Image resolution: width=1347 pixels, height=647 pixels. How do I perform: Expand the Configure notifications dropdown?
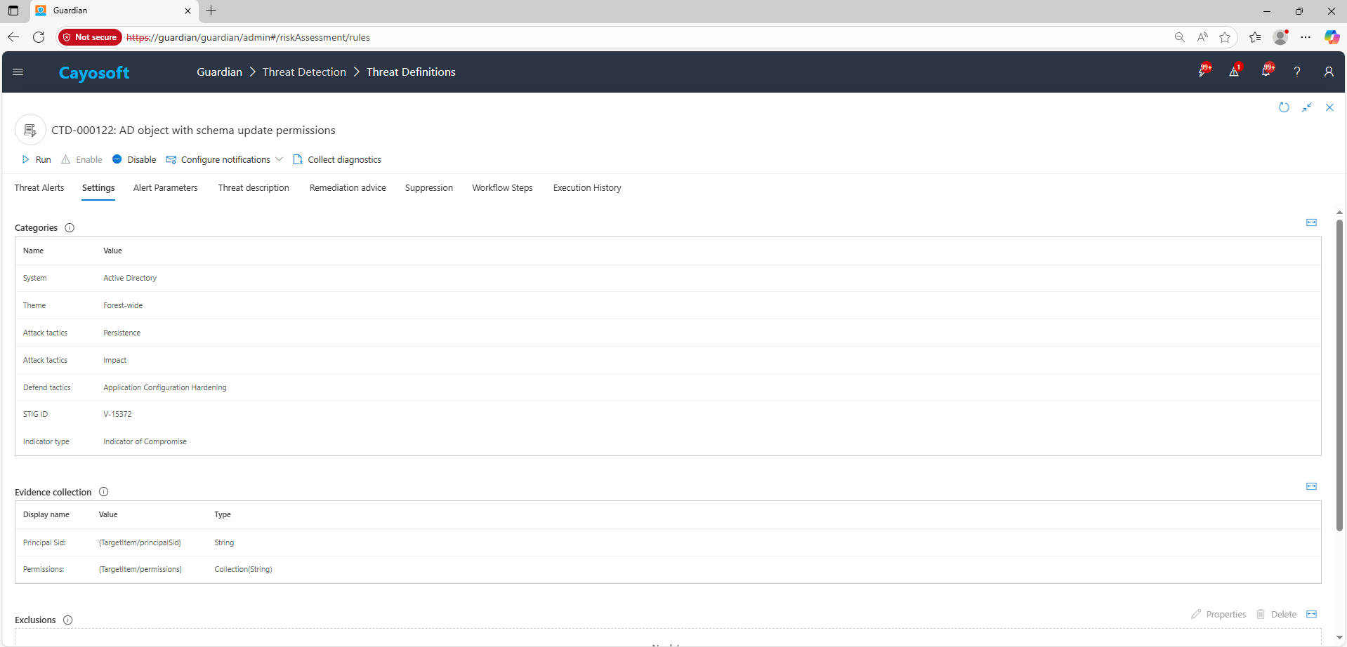279,159
